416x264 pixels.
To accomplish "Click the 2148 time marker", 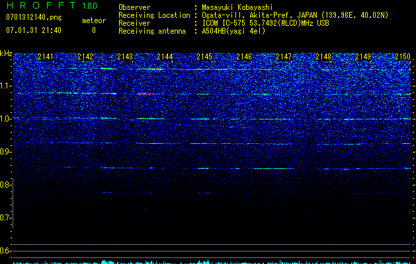I will tap(323, 56).
